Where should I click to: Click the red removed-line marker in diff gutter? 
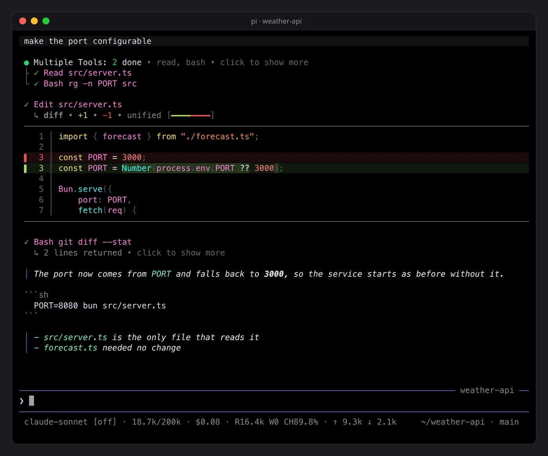[x=25, y=158]
